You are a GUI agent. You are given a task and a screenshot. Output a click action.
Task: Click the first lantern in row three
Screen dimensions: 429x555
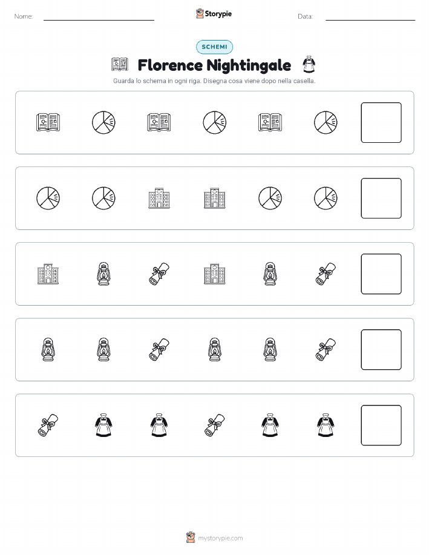pyautogui.click(x=103, y=274)
